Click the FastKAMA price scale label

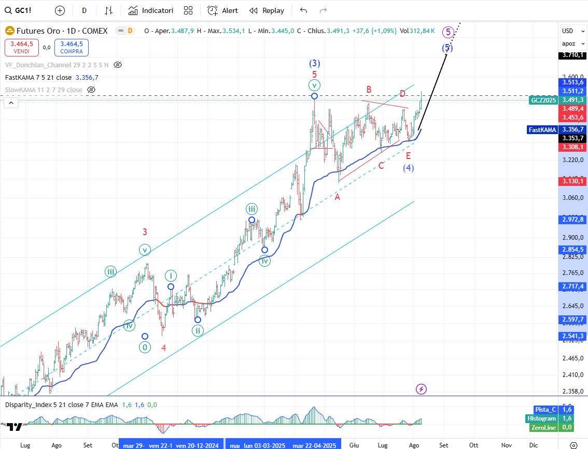coord(542,129)
